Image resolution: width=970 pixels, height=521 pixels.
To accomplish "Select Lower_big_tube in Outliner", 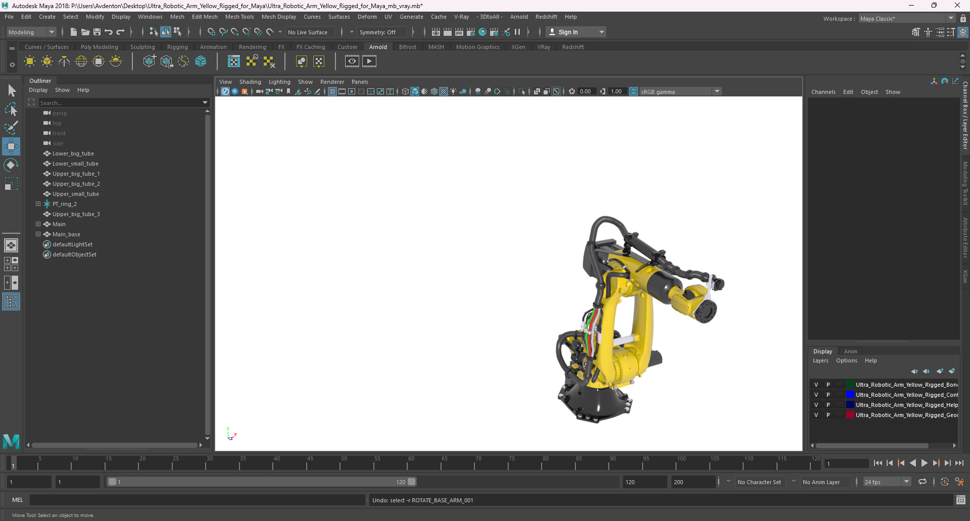I will pyautogui.click(x=73, y=153).
